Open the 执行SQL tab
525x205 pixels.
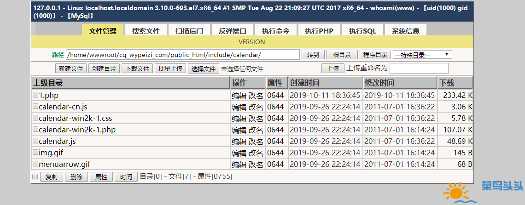tap(362, 30)
